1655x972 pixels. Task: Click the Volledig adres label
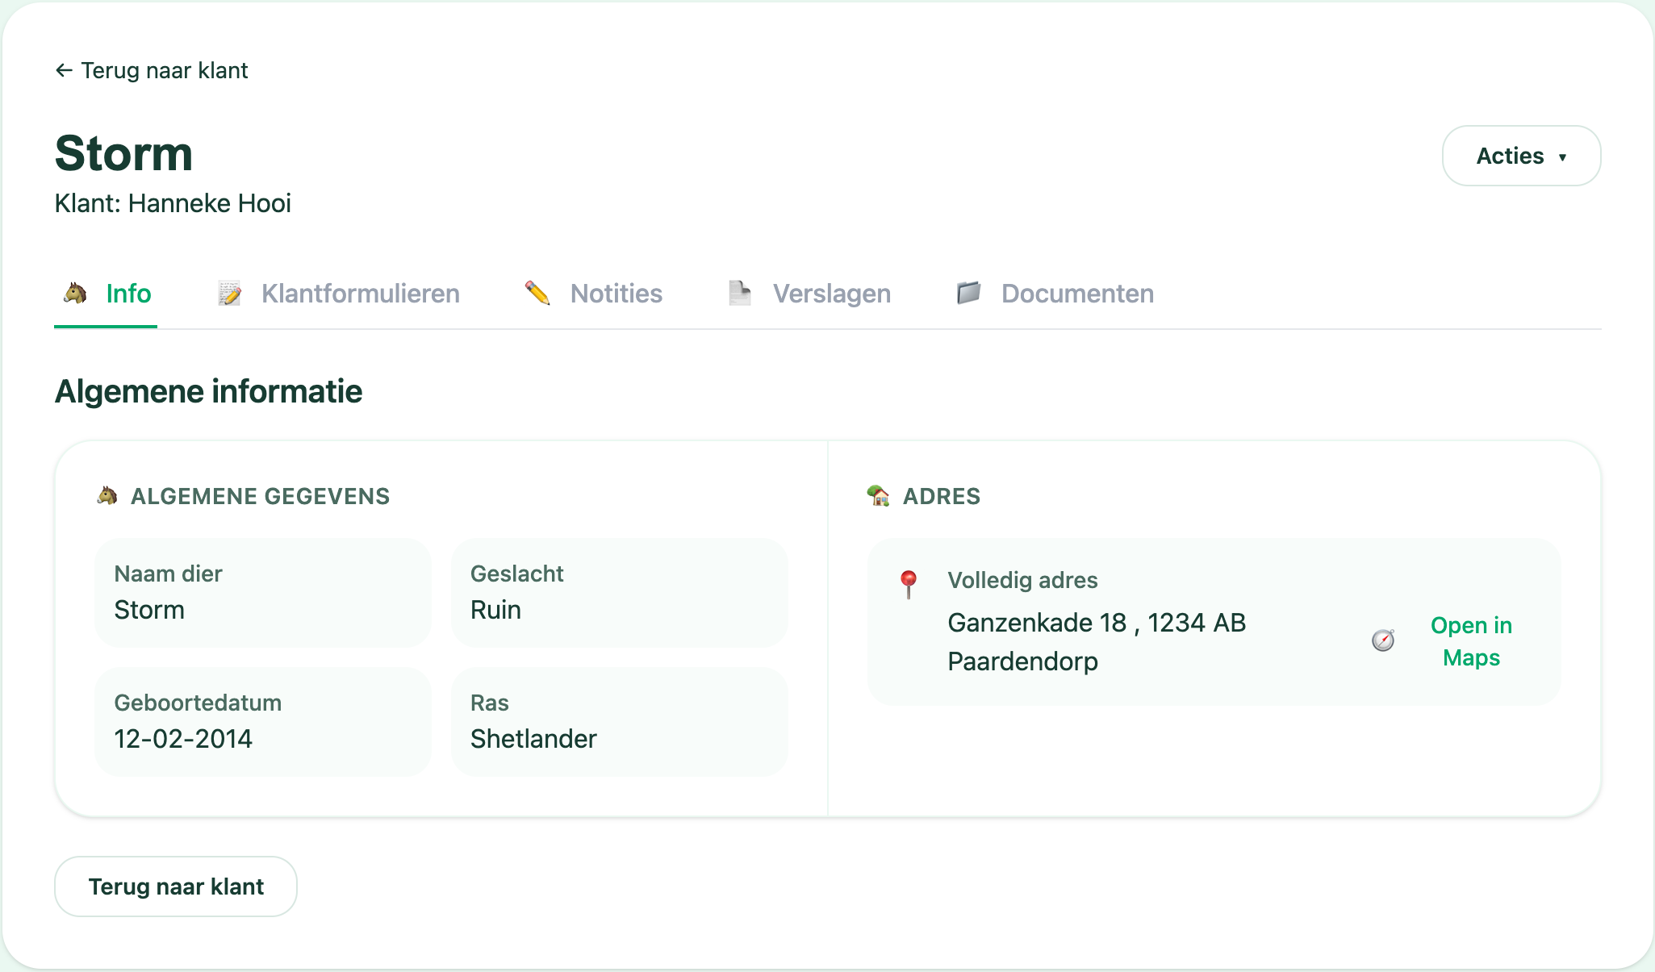click(1022, 580)
